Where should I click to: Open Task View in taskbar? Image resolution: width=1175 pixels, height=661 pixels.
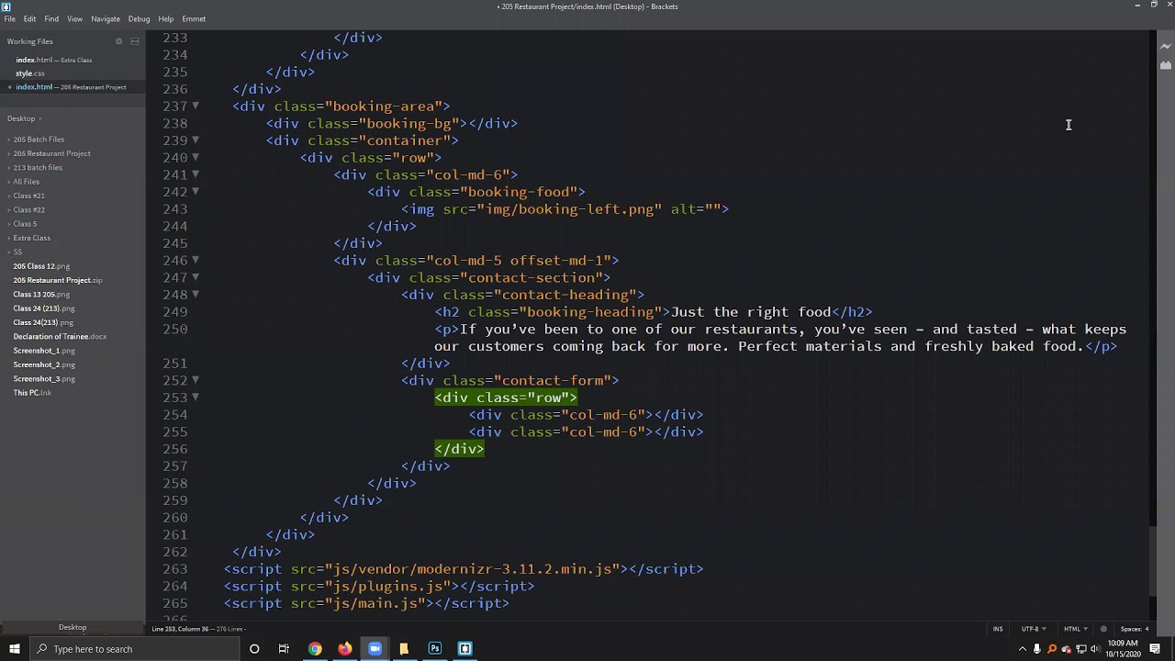[284, 649]
